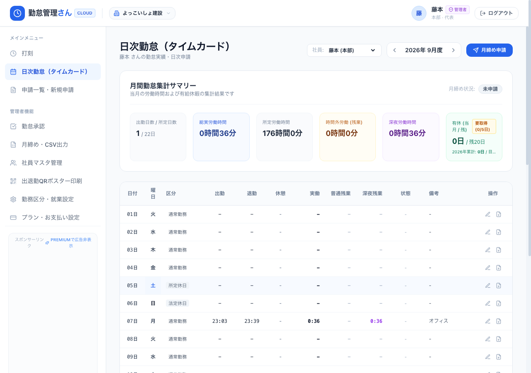Viewport: 531px width, 373px height.
Task: Click PREMIUMで広告非表示 link
Action: 68,242
